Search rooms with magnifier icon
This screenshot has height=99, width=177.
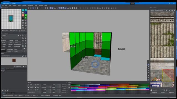pos(20,35)
